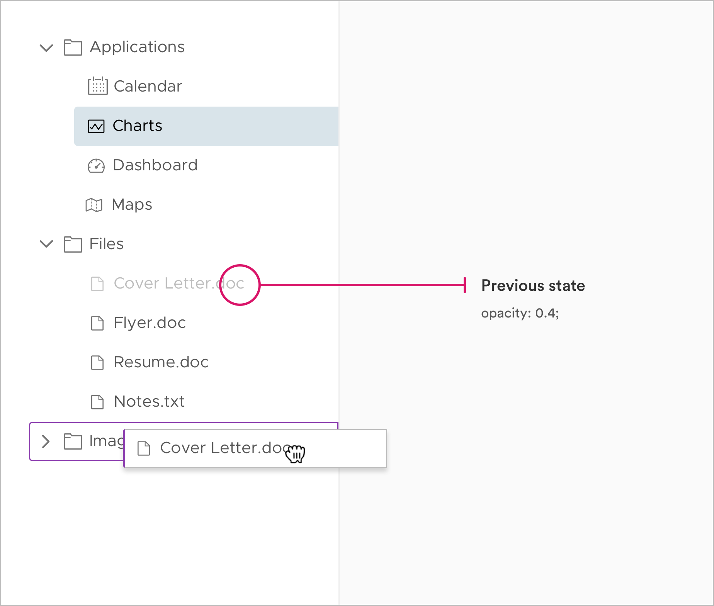714x606 pixels.
Task: Click the Maps icon
Action: point(94,205)
